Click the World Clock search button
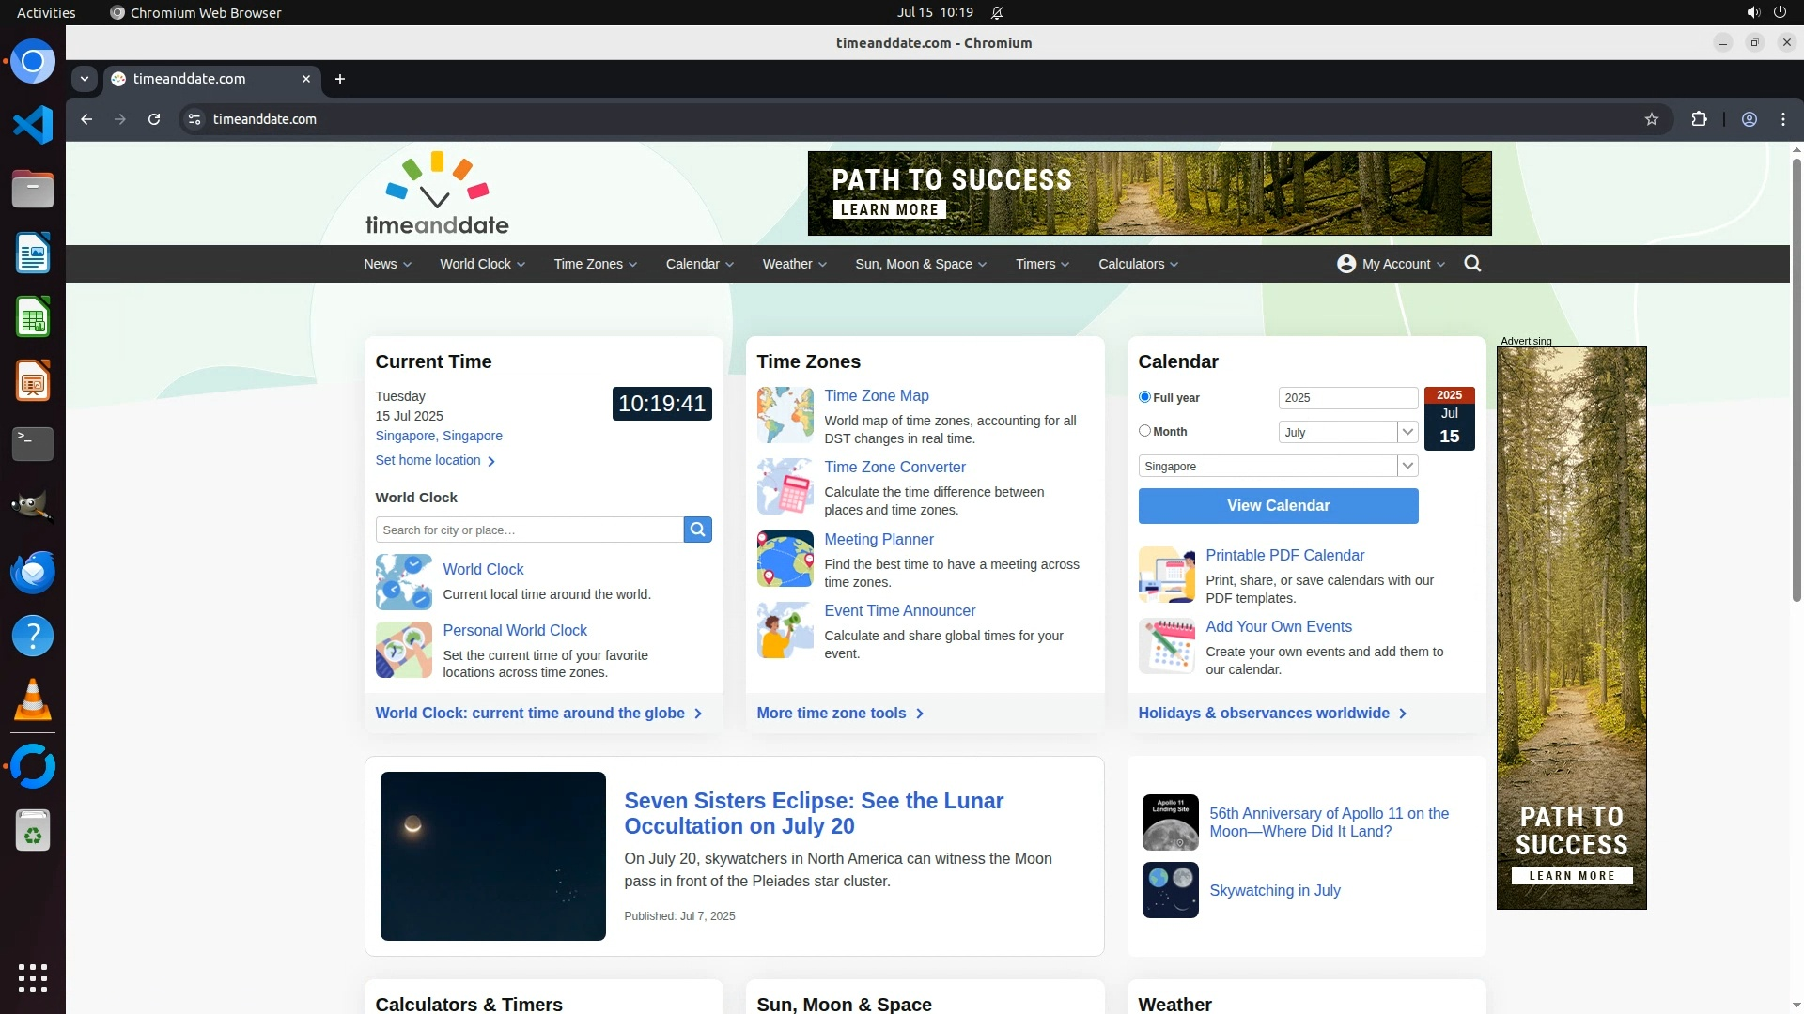This screenshot has width=1804, height=1014. (697, 530)
